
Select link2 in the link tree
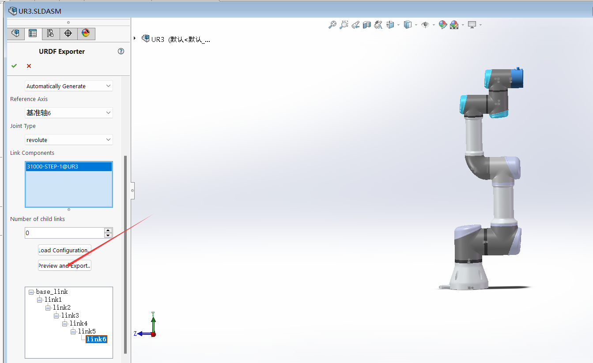click(62, 307)
